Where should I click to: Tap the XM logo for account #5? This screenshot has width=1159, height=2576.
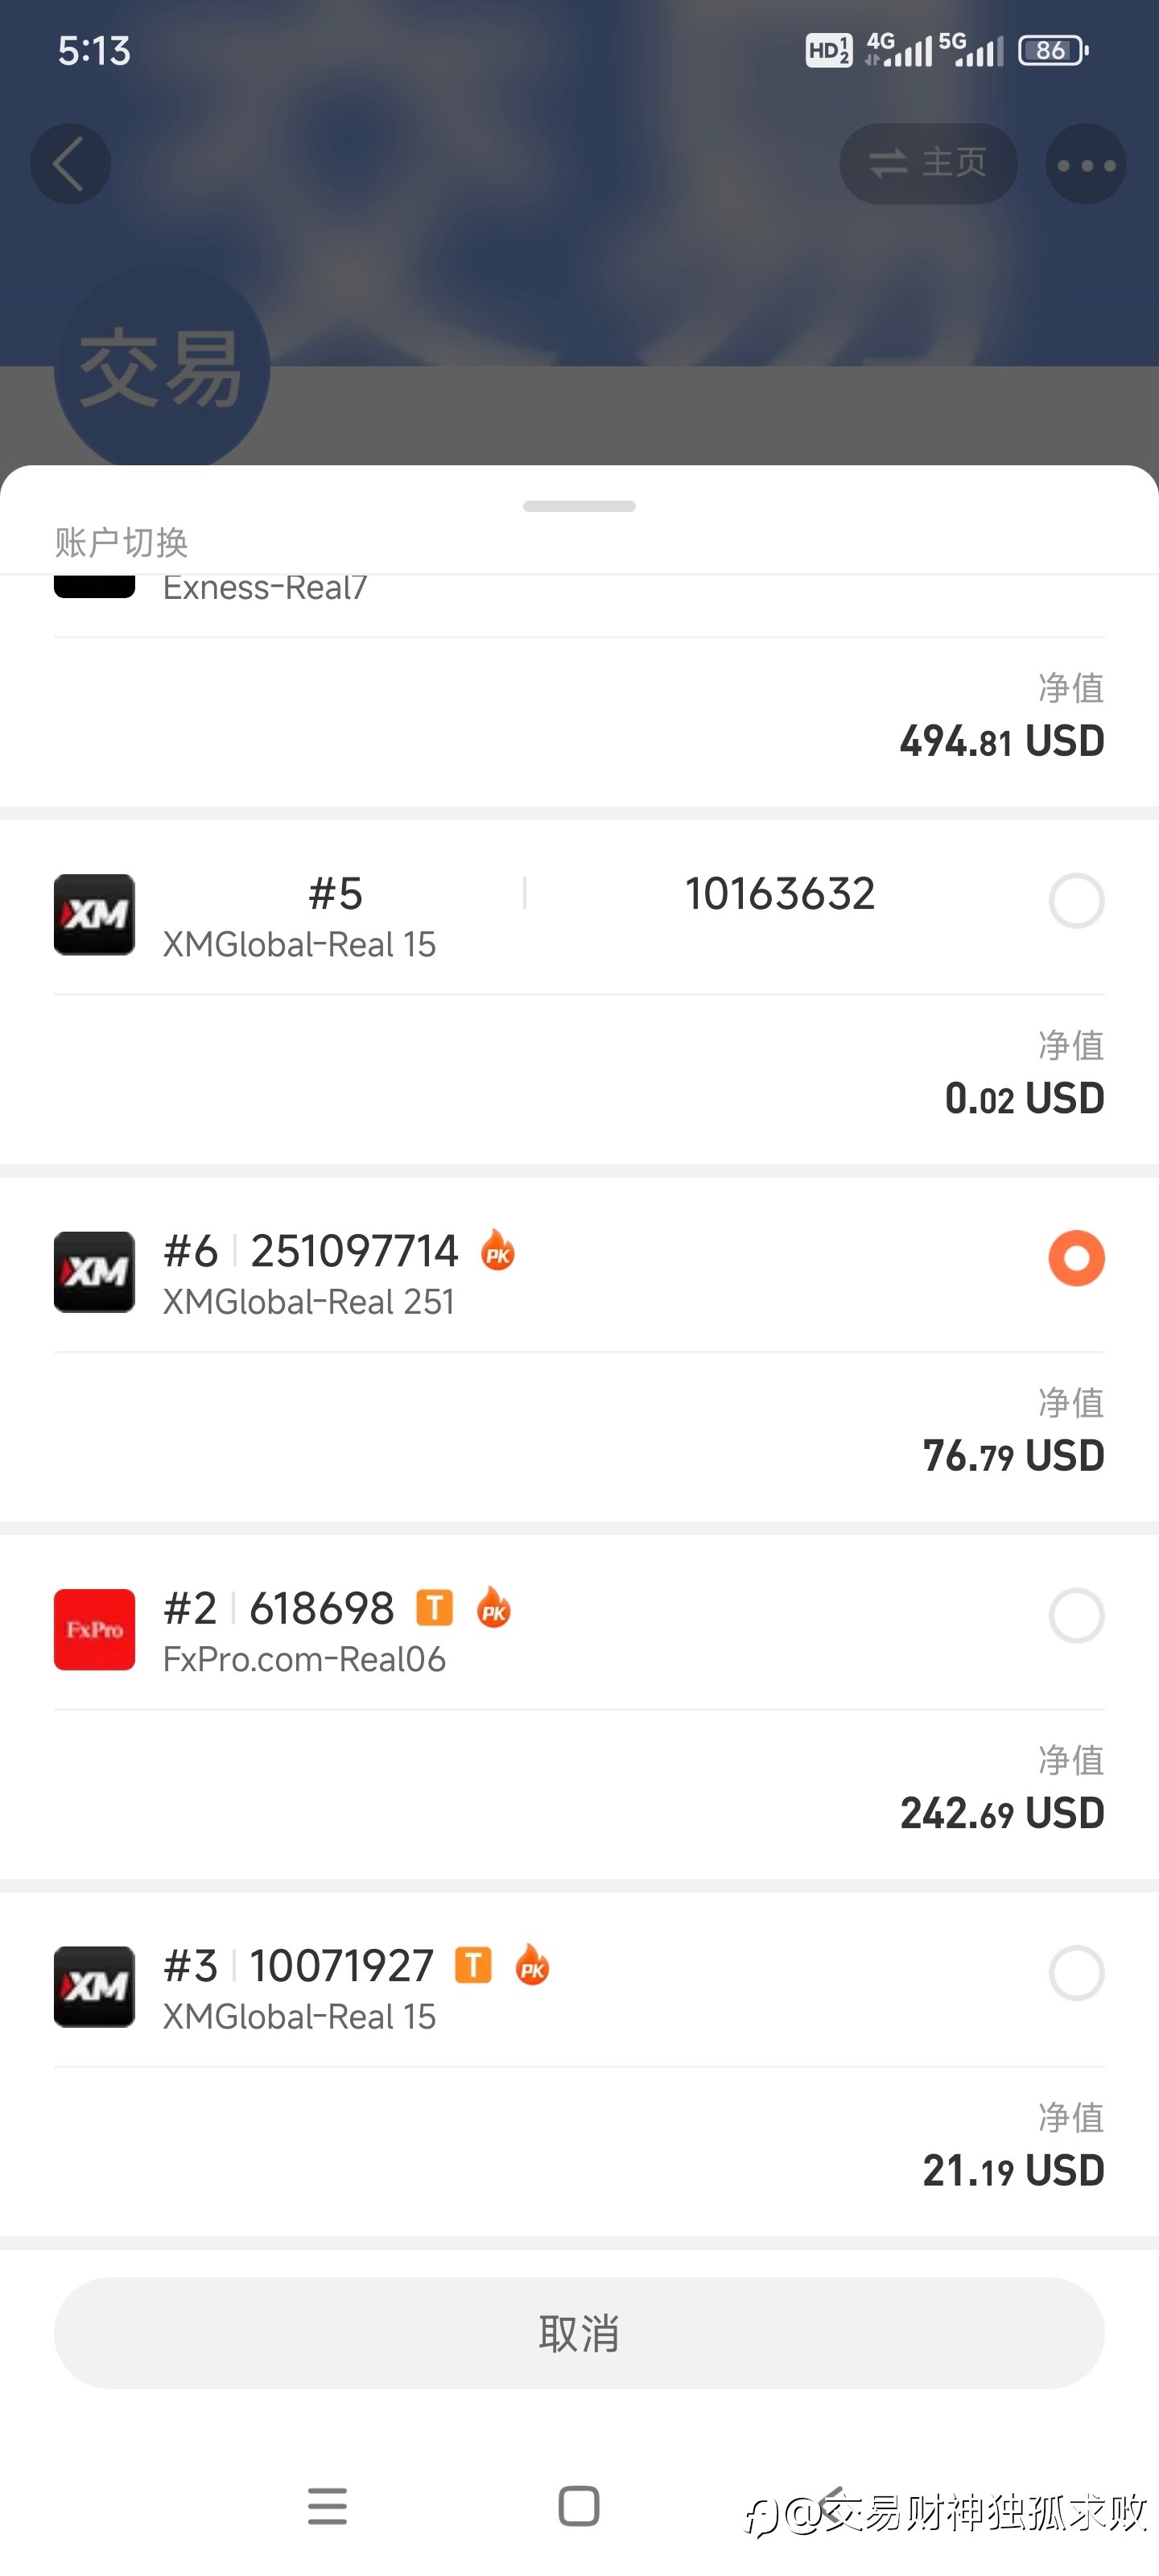(94, 915)
